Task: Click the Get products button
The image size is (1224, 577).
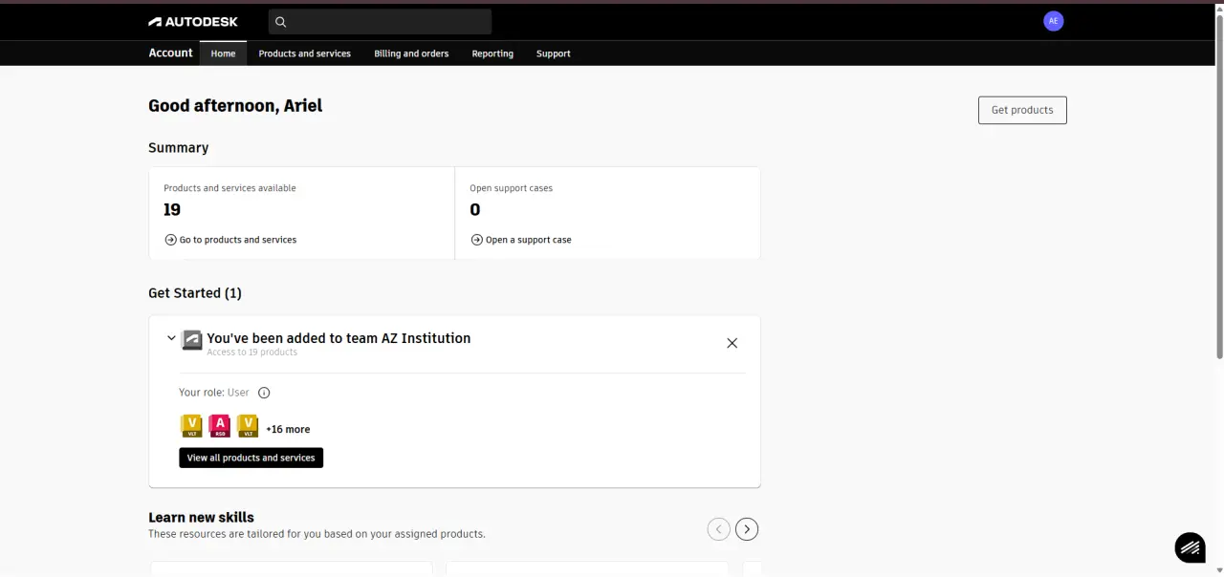Action: click(x=1022, y=110)
